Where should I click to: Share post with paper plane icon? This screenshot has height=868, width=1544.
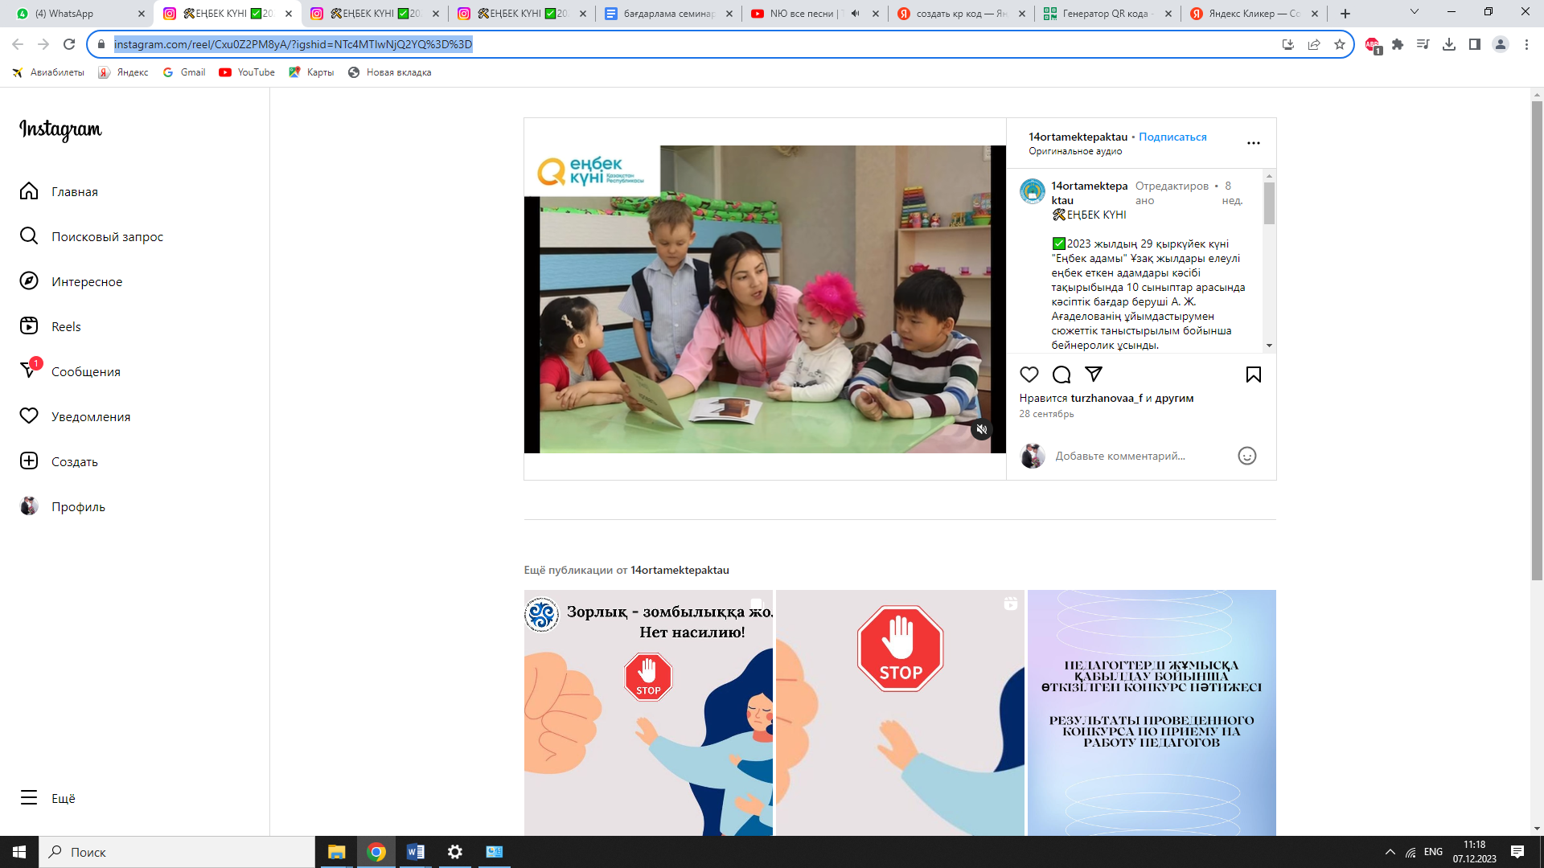pyautogui.click(x=1093, y=374)
